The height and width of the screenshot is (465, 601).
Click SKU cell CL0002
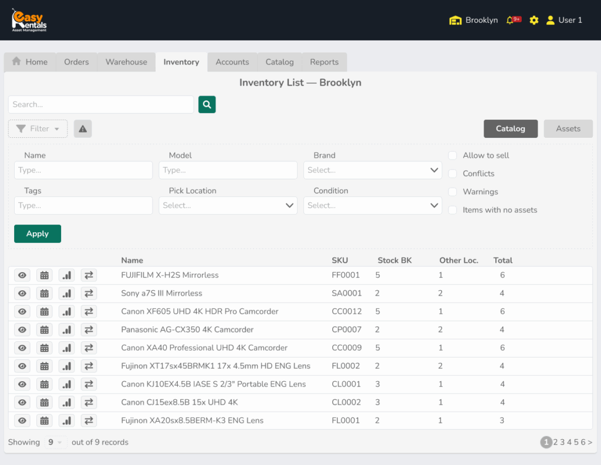click(346, 403)
